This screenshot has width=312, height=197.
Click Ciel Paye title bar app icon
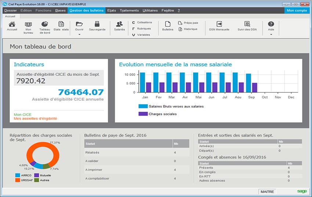(x=5, y=4)
